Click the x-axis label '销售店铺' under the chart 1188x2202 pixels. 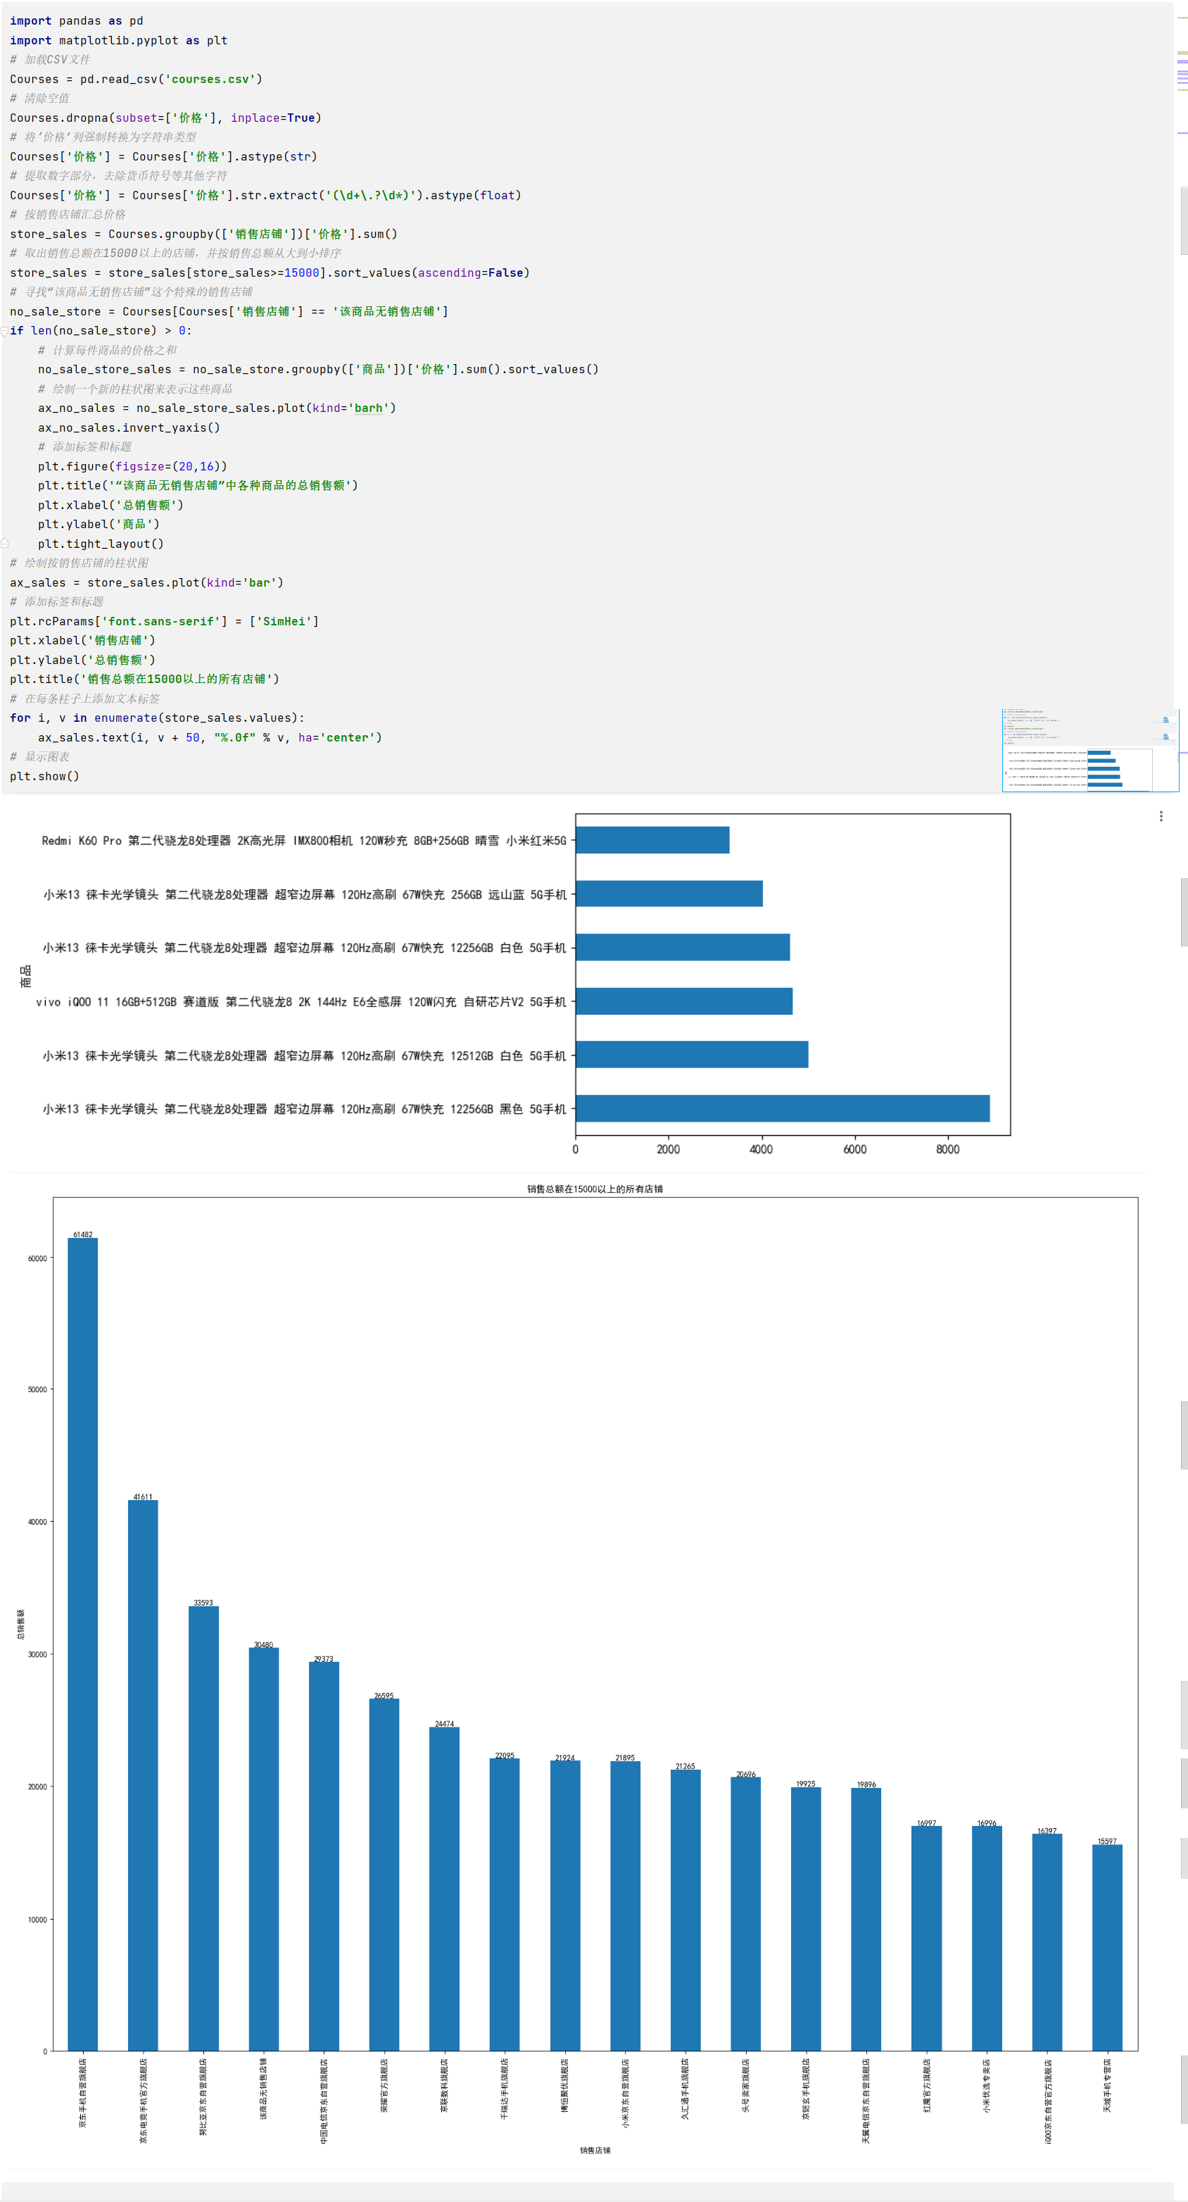pos(595,2150)
